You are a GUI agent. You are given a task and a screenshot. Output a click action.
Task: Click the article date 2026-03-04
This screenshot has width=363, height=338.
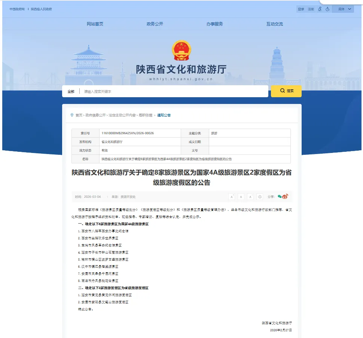[x=92, y=197]
